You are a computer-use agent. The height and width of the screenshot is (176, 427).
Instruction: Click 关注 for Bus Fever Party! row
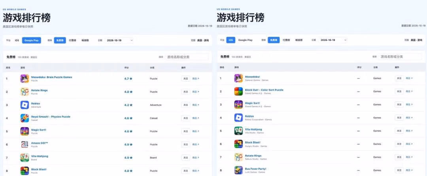coord(399,170)
